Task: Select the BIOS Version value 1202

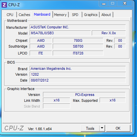Action: click(78, 74)
